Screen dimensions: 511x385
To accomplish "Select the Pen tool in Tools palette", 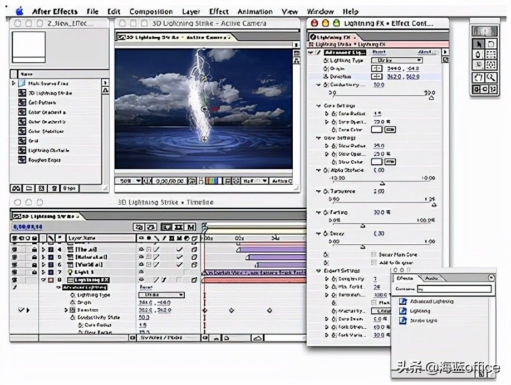I will 478,55.
